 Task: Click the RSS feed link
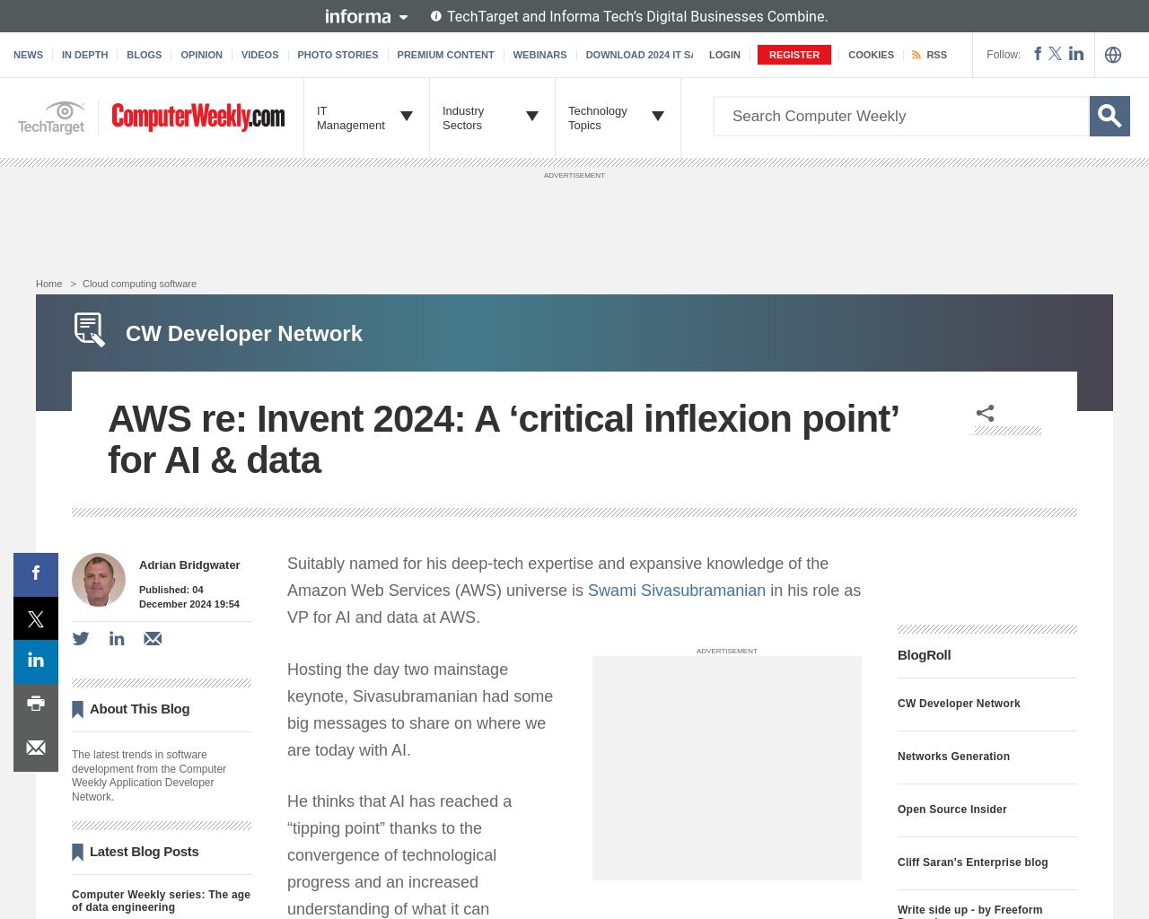[x=929, y=55]
